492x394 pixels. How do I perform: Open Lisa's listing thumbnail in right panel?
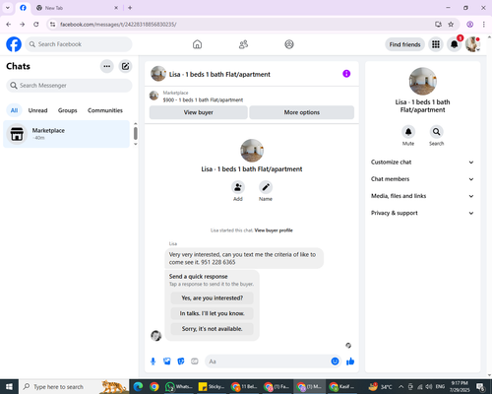422,81
